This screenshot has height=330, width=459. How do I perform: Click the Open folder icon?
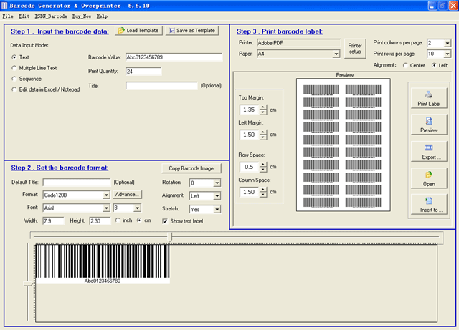pos(429,175)
